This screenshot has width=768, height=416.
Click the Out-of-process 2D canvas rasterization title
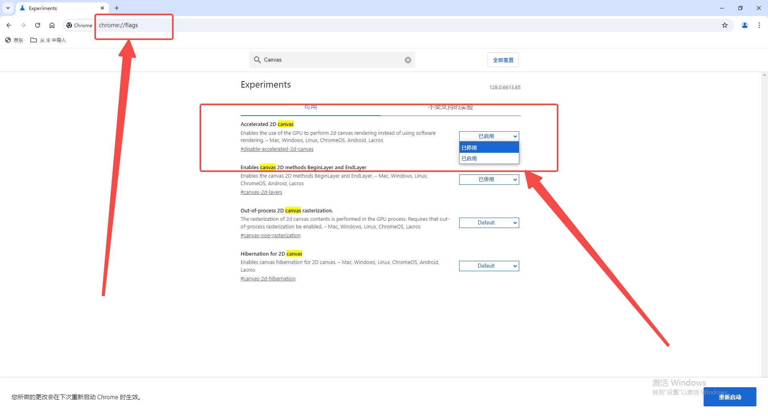[x=286, y=211]
